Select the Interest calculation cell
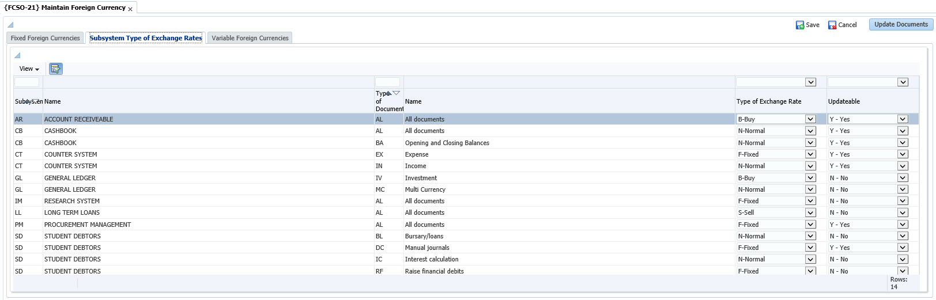The height and width of the screenshot is (300, 936). 569,259
